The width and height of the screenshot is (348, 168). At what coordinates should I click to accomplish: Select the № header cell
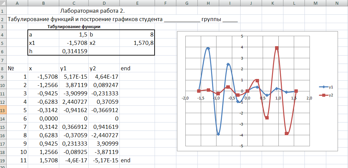pos(17,68)
